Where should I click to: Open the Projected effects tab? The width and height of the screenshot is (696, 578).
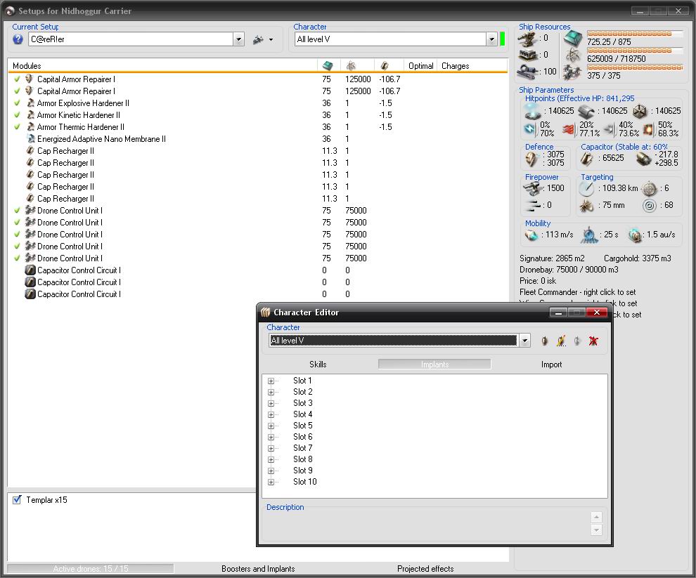click(x=425, y=569)
